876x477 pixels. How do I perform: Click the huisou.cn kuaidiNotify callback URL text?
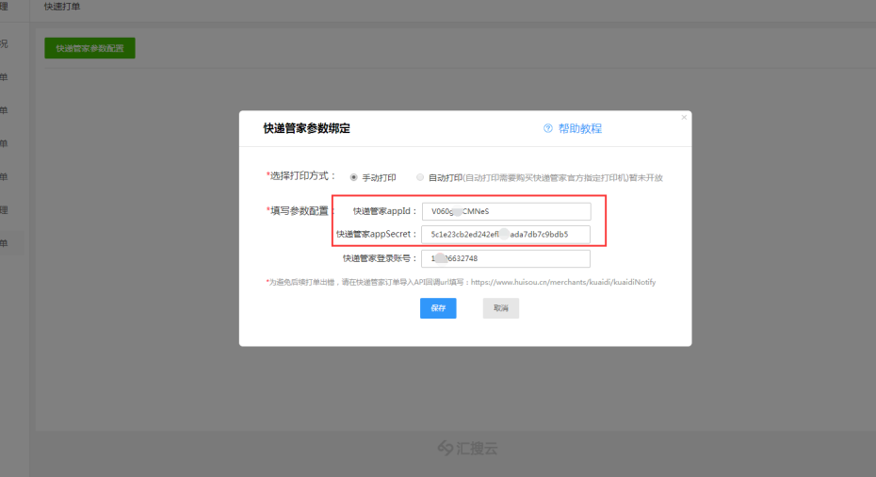point(561,282)
